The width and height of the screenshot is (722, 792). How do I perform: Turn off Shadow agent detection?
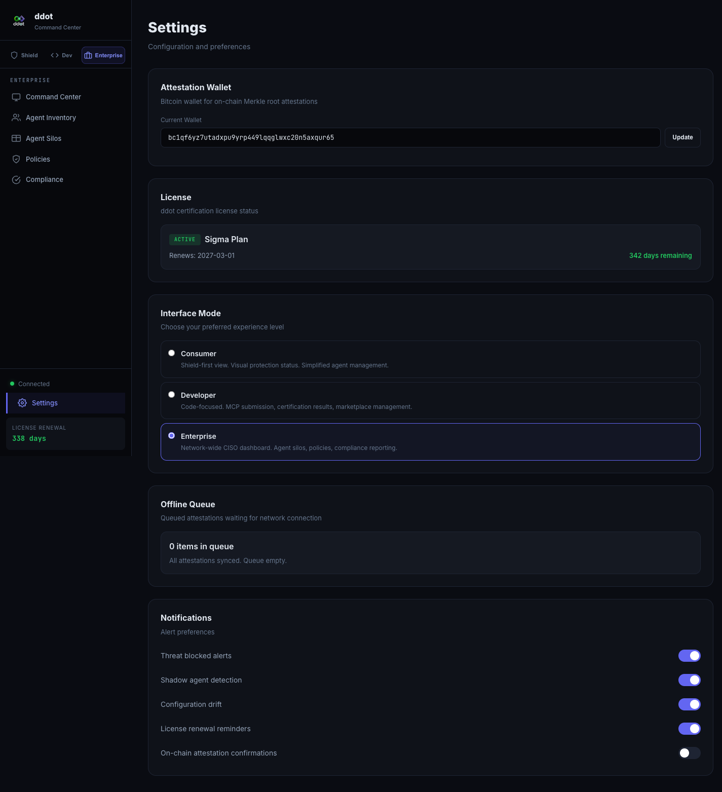689,680
